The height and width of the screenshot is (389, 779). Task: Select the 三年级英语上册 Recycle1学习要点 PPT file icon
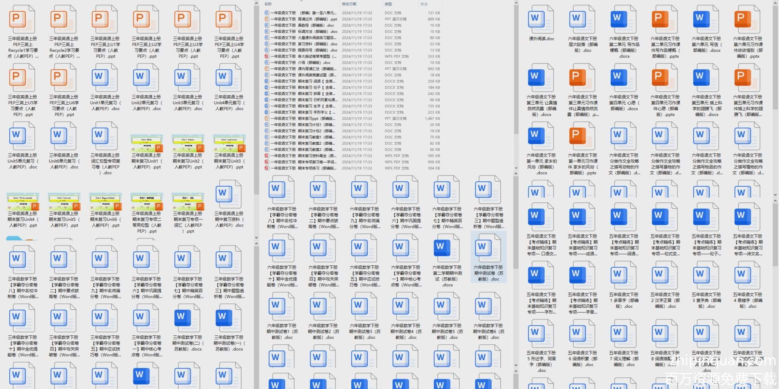[x=22, y=19]
